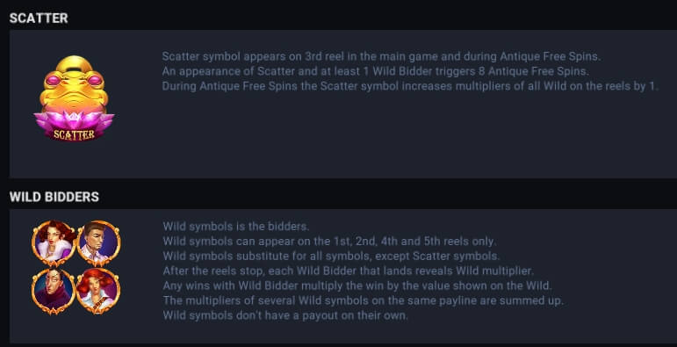Viewport: 677px width, 347px height.
Task: Click the frog's right pink eye
Action: pos(95,80)
